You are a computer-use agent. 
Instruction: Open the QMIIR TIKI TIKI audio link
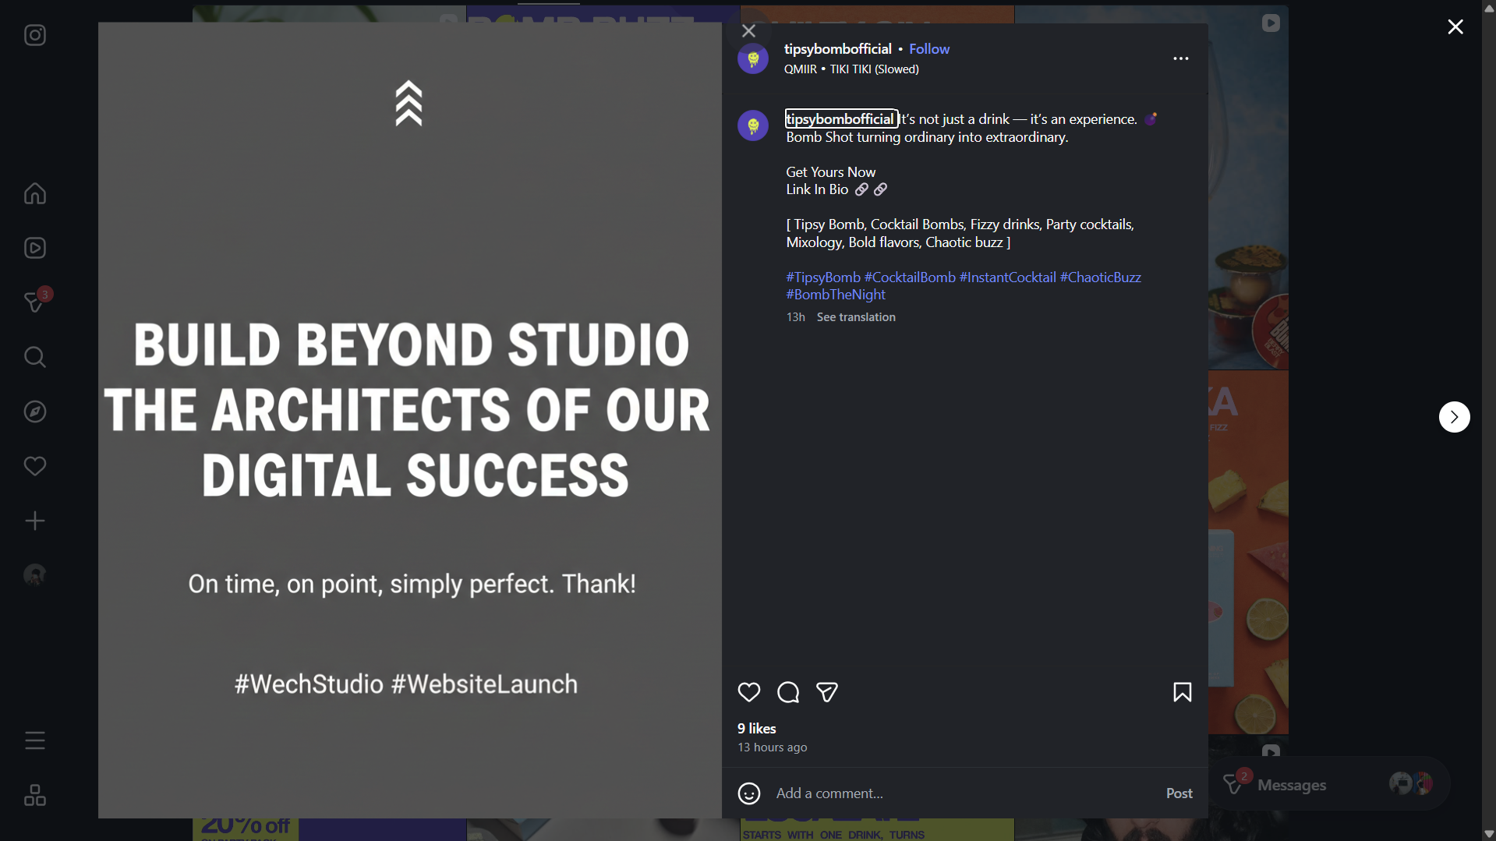851,69
